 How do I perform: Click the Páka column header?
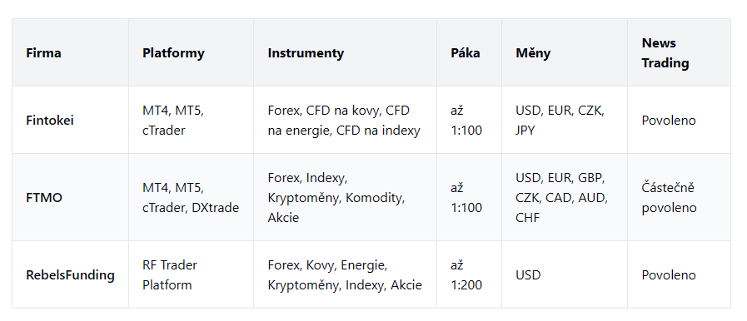pos(469,52)
